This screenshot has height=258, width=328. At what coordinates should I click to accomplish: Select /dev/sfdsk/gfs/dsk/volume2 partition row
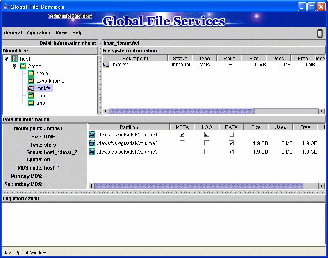207,143
